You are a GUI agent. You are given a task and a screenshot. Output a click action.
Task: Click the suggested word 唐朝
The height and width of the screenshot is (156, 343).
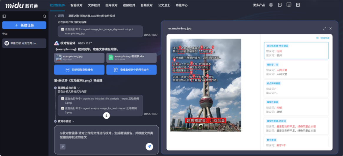click(x=279, y=112)
